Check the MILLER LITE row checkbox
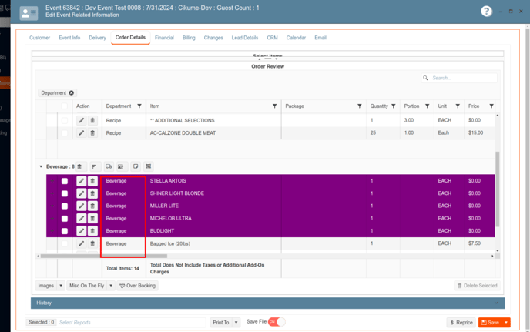This screenshot has height=332, width=530. 65,206
